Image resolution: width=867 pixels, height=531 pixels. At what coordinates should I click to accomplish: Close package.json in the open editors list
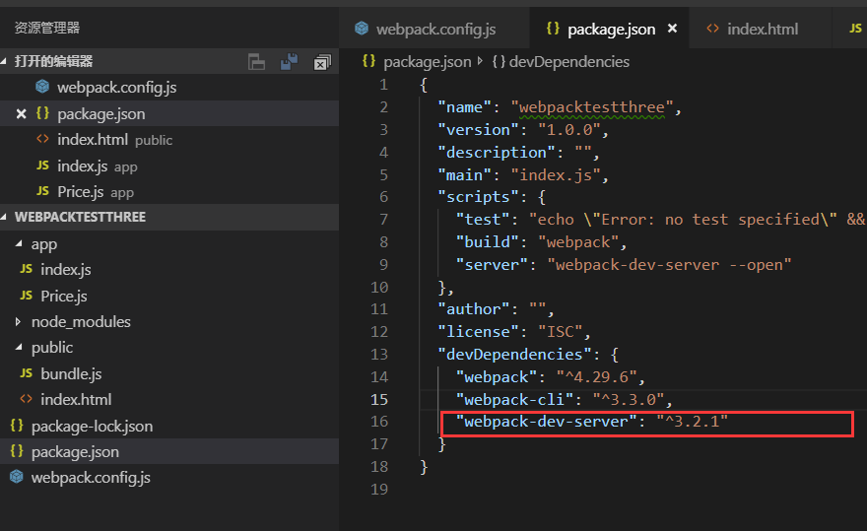(21, 114)
